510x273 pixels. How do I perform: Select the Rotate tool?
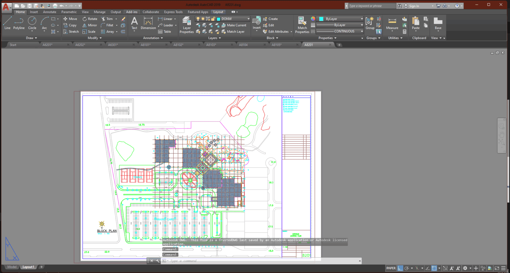coord(90,19)
